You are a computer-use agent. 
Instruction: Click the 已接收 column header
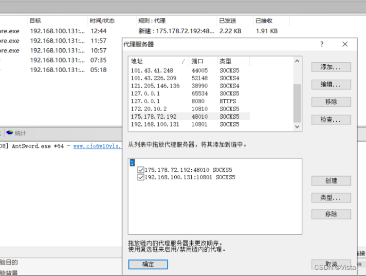271,21
